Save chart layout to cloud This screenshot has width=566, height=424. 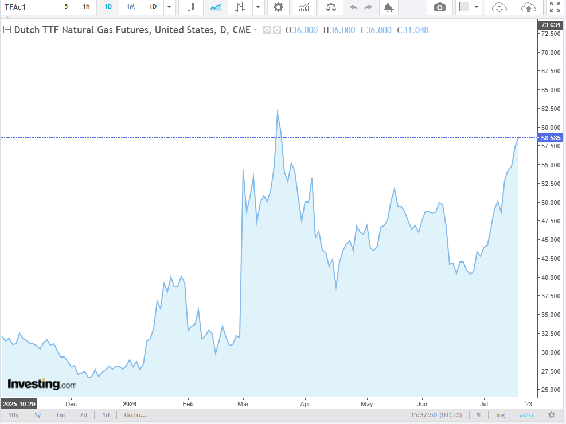tap(528, 7)
